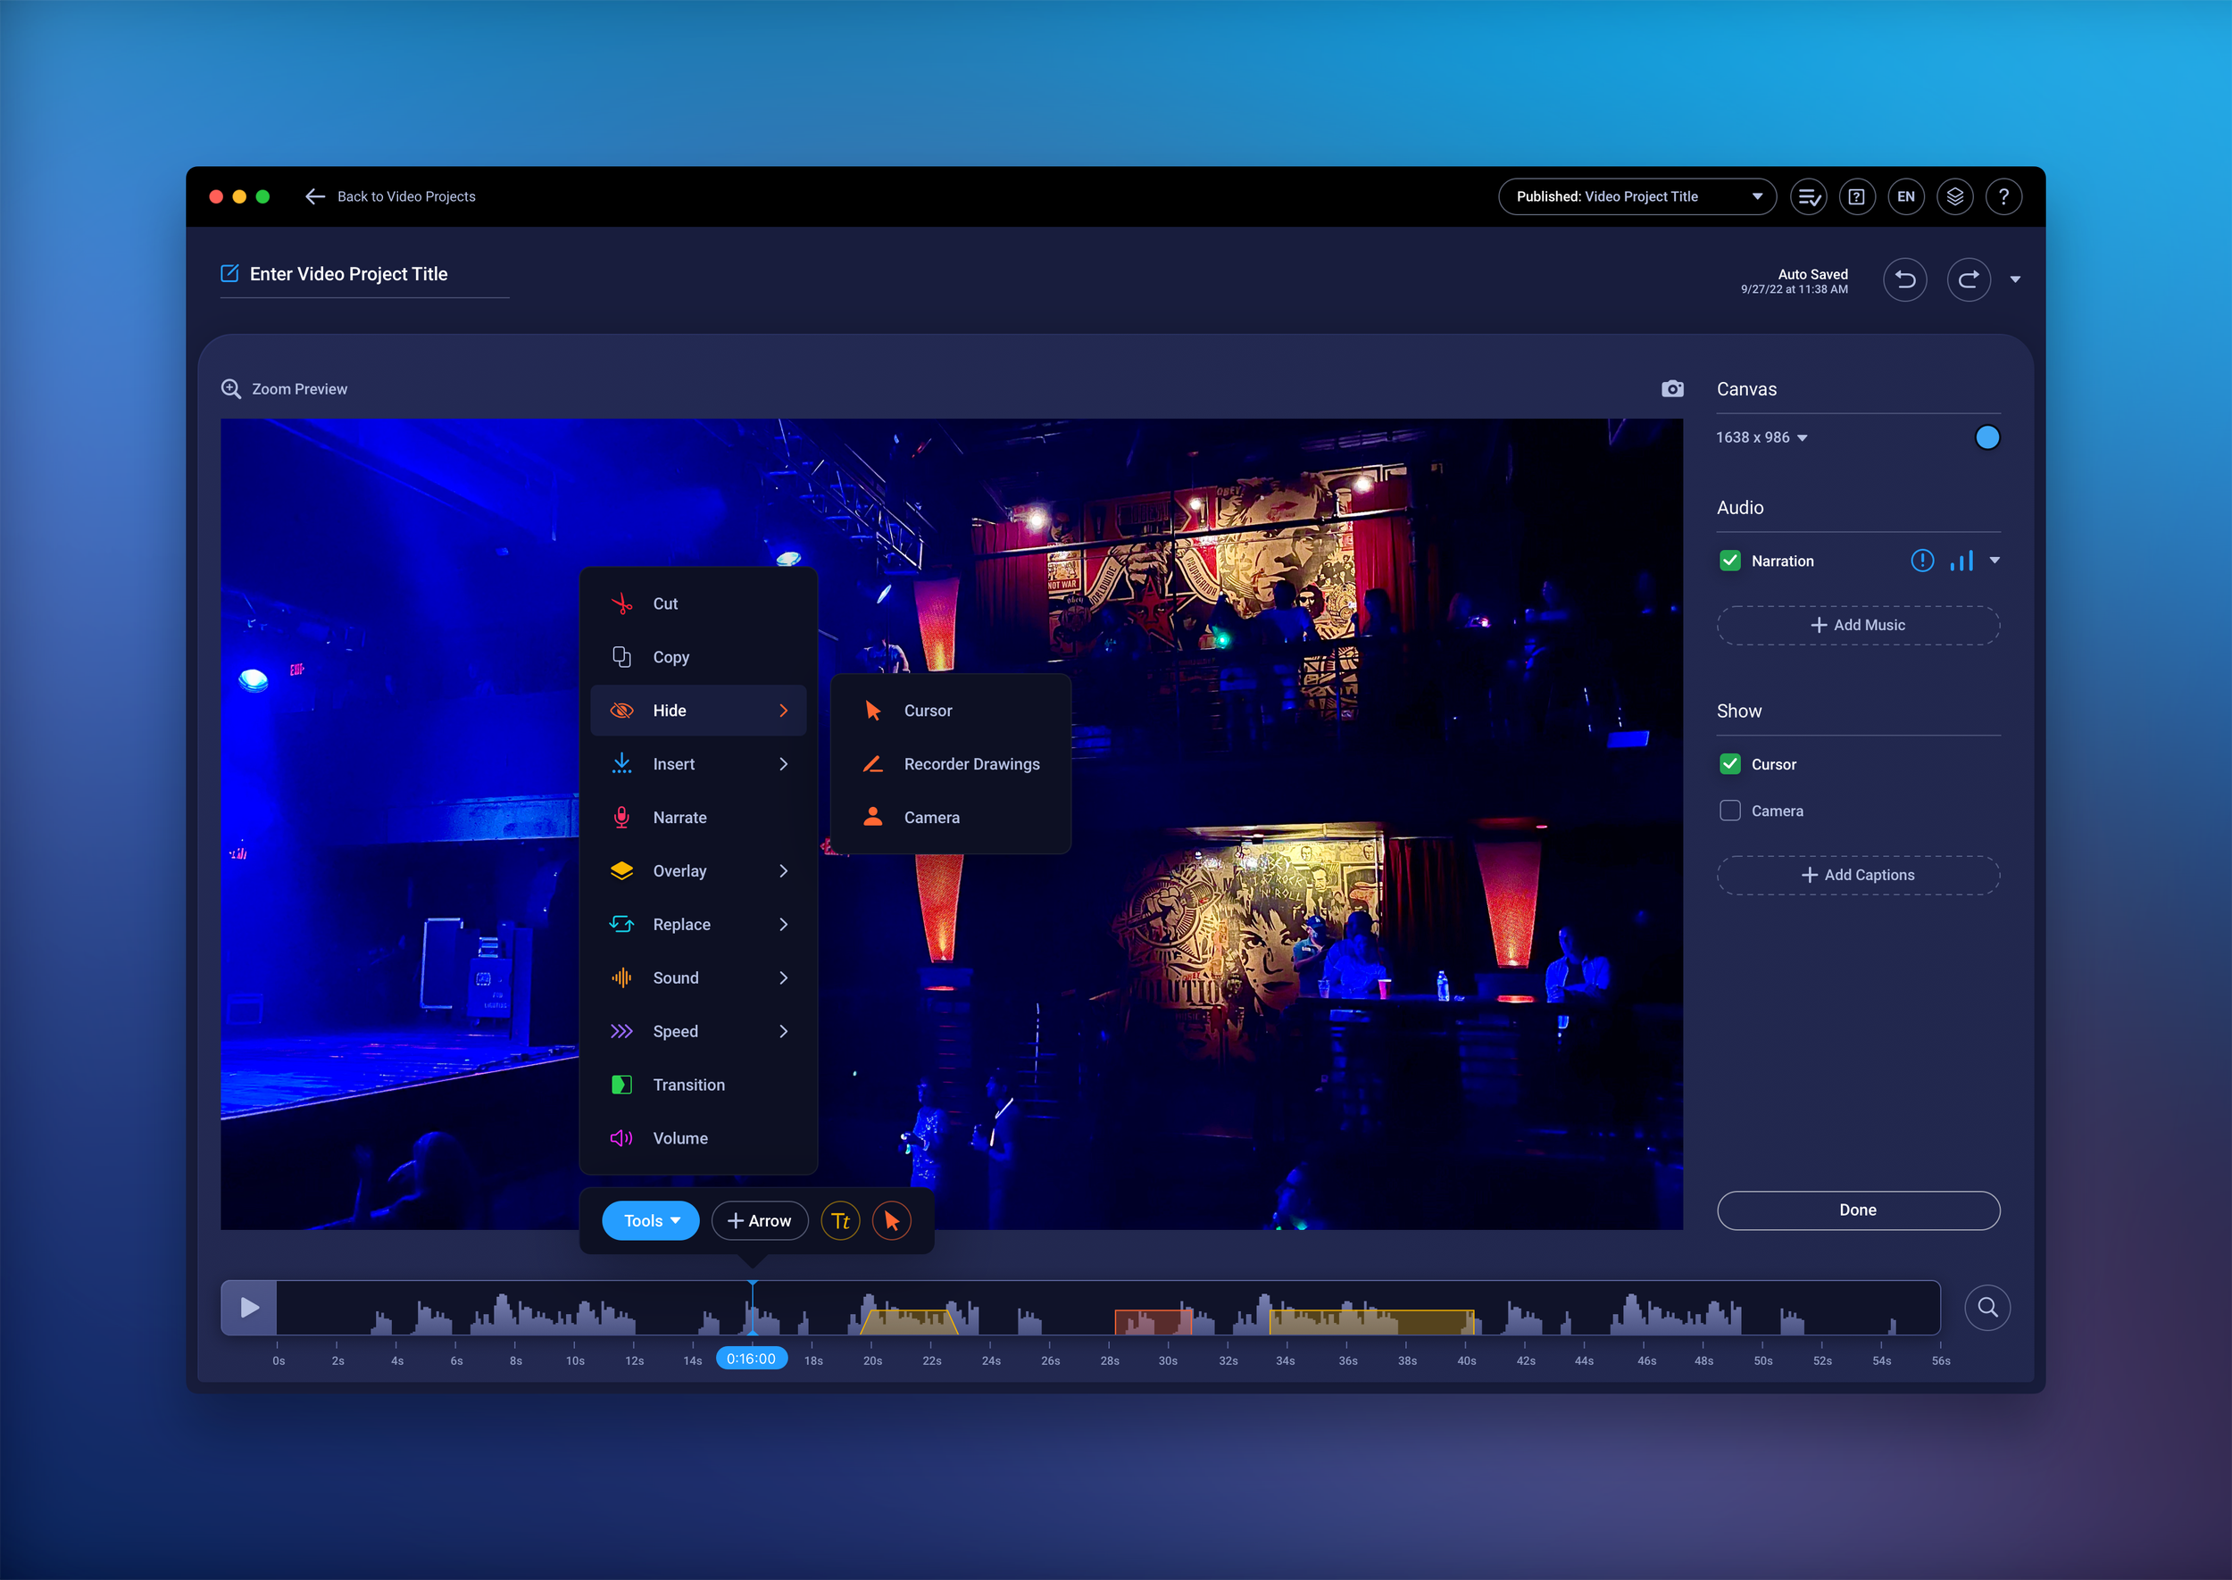Select the cursor arrow tool
Viewport: 2232px width, 1580px height.
pos(891,1220)
